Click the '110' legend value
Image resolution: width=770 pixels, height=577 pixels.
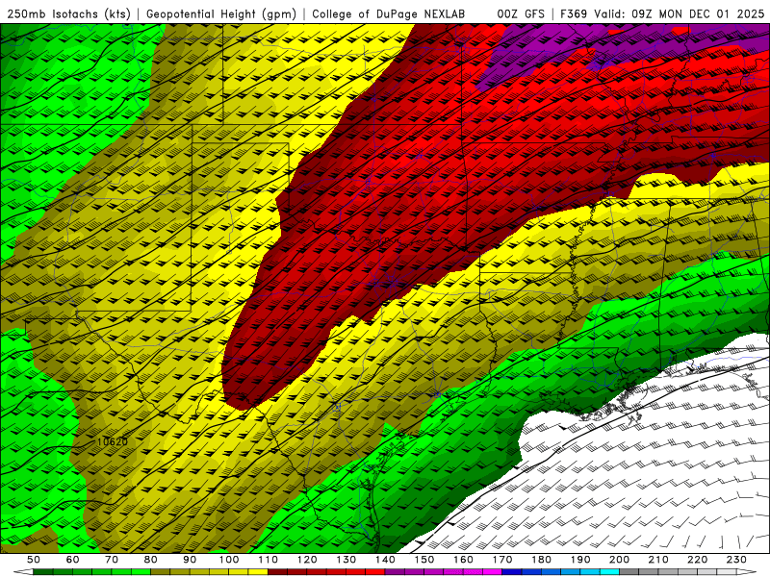click(x=269, y=560)
